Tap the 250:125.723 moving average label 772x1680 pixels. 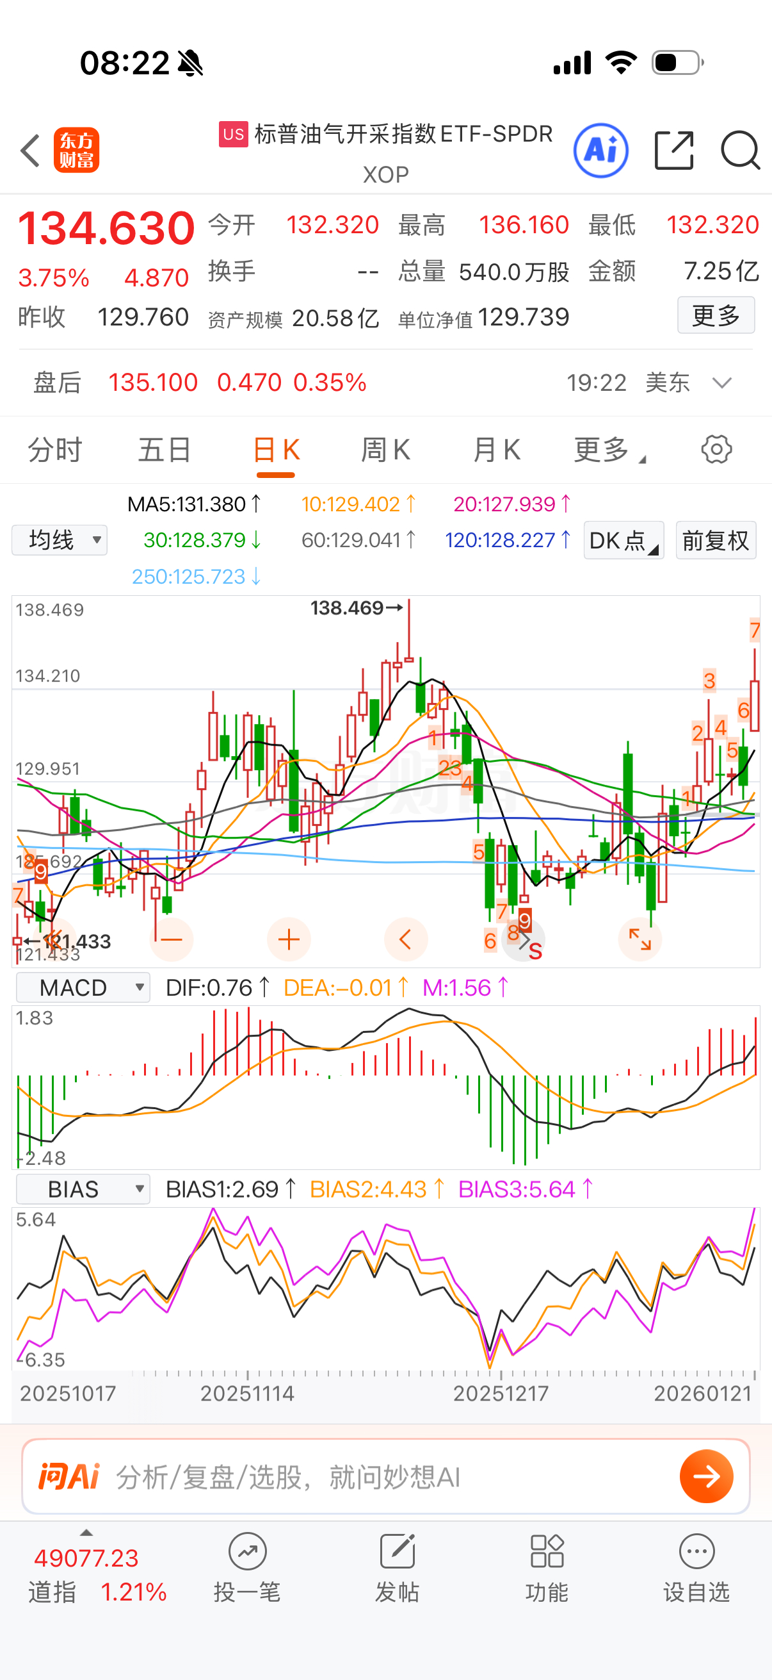[197, 577]
